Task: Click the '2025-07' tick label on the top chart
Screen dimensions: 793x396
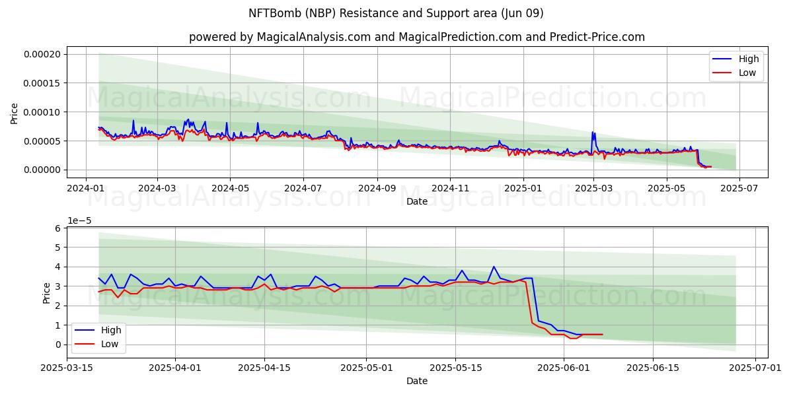Action: pos(739,188)
